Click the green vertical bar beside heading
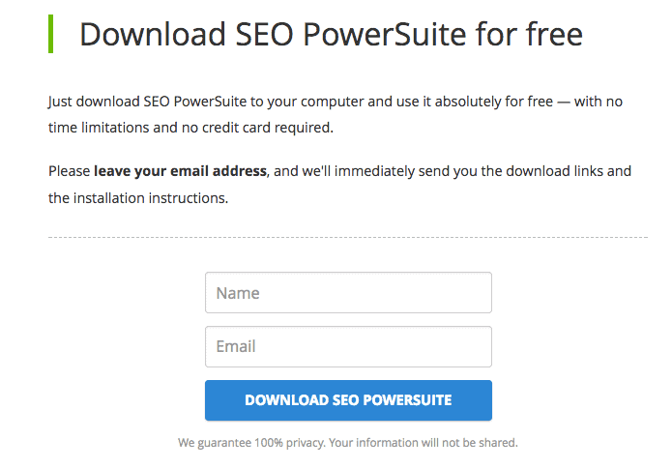 50,34
